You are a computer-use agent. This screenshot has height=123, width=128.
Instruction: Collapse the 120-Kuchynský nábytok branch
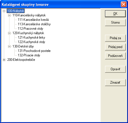click(9, 33)
